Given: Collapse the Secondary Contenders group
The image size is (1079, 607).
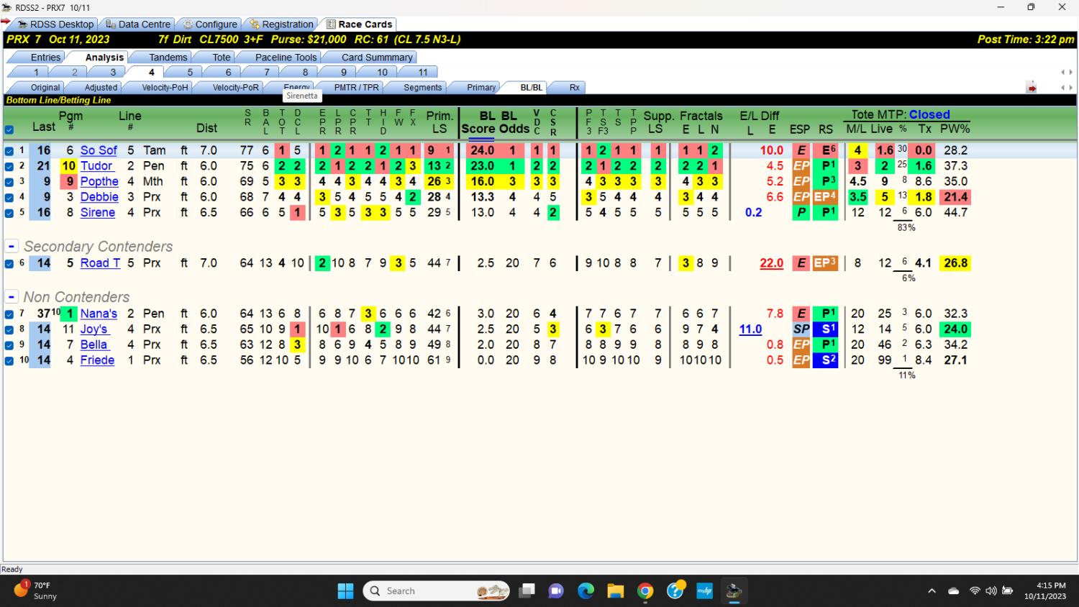Looking at the screenshot, I should [12, 247].
